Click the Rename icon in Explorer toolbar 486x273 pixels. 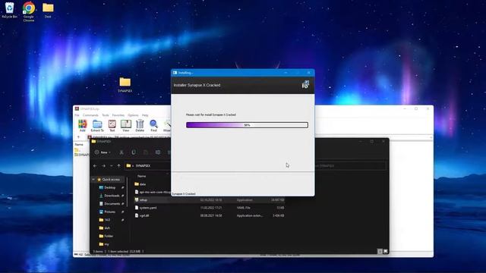(x=158, y=152)
